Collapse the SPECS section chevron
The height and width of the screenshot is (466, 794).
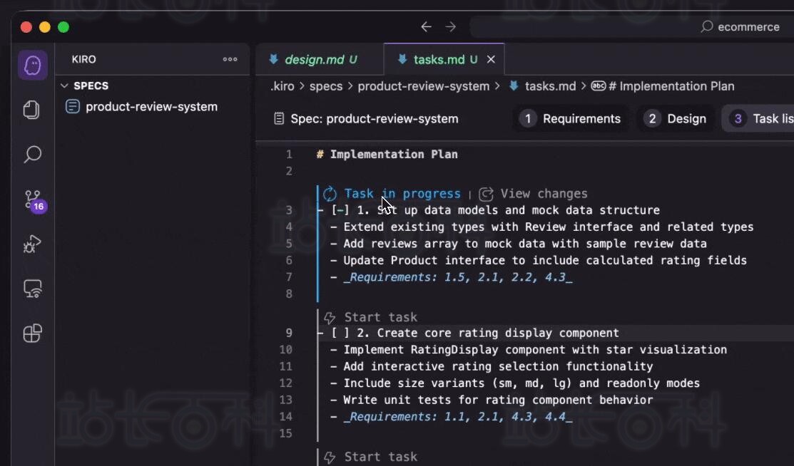[x=65, y=86]
